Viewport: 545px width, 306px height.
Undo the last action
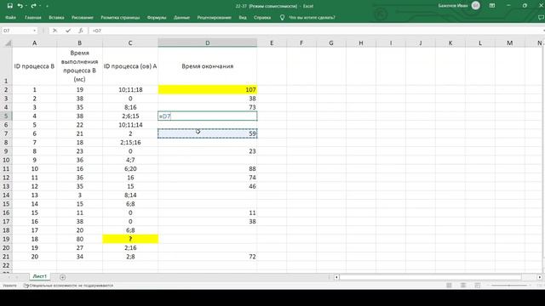[20, 6]
